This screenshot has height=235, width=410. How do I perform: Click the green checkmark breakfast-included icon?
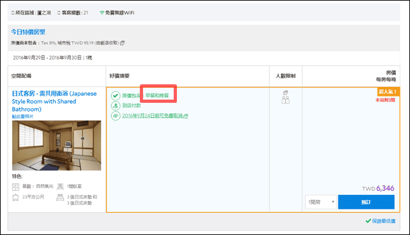pyautogui.click(x=116, y=96)
